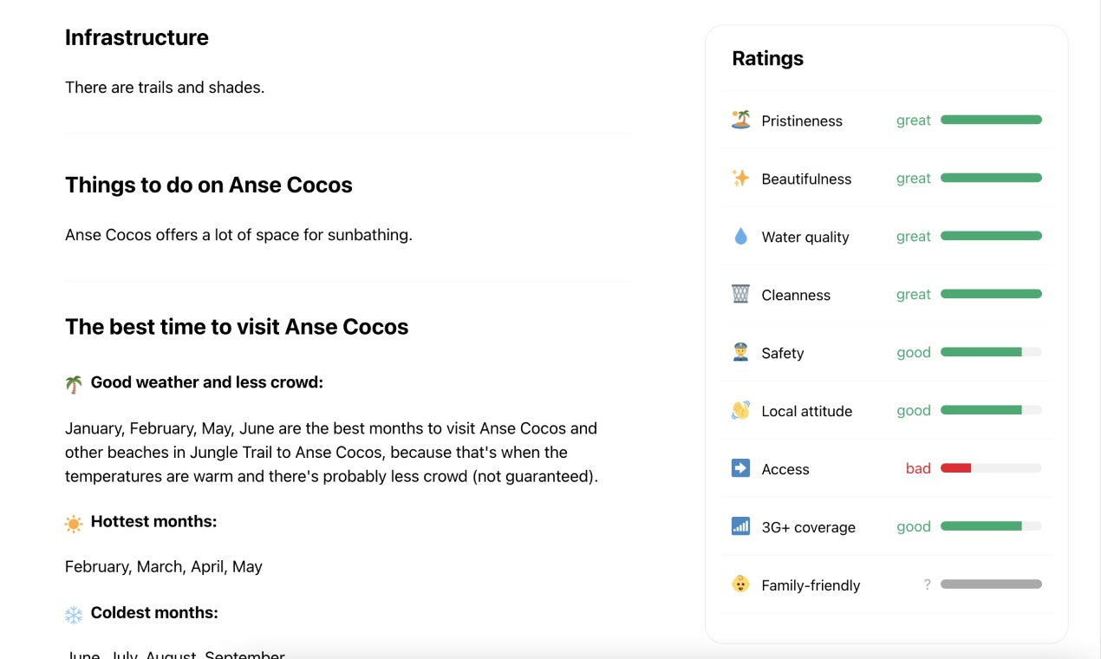Click the Safety rating bar
Screen dimensions: 1101x659
(x=991, y=352)
